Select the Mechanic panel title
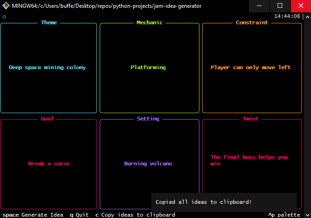Image resolution: width=311 pixels, height=218 pixels. click(x=150, y=22)
